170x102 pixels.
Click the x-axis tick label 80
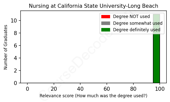pos(133,88)
